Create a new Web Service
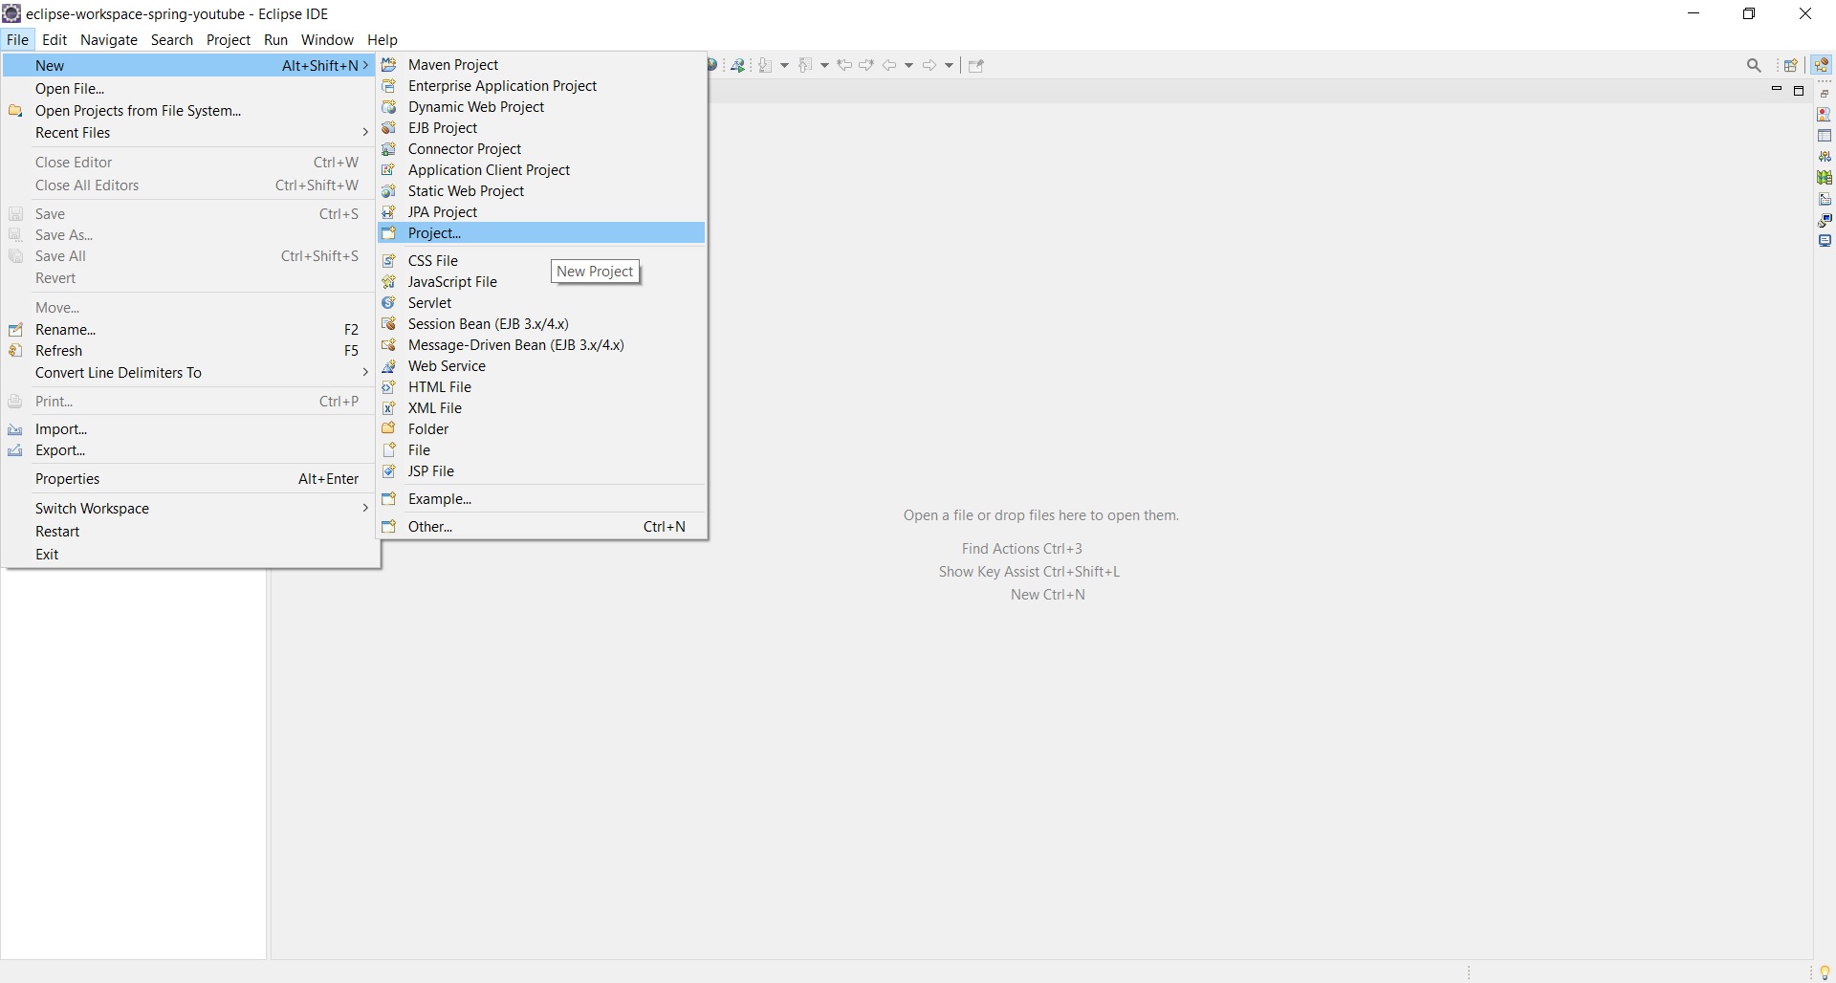The width and height of the screenshot is (1836, 983). click(x=541, y=365)
